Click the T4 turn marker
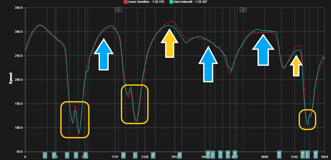Viewport: 331px width, 160px height. tap(76, 155)
